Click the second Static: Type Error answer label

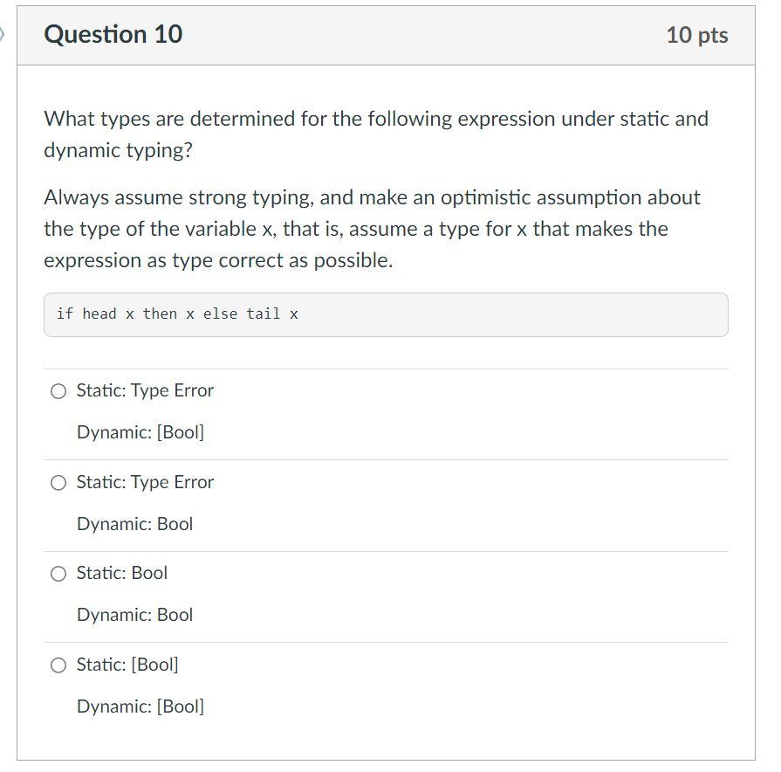coord(144,482)
